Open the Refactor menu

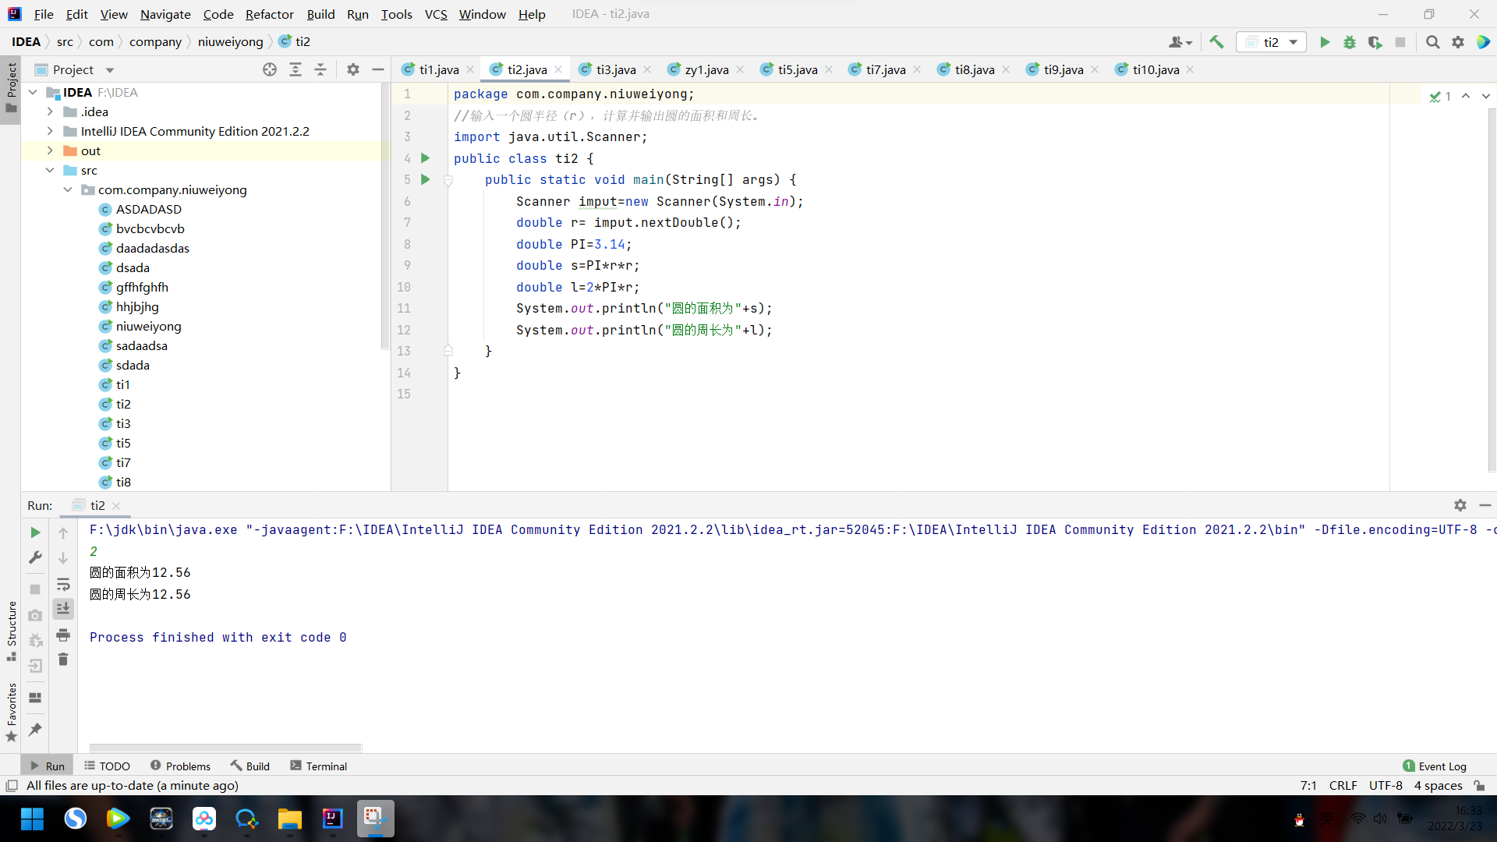pos(269,14)
